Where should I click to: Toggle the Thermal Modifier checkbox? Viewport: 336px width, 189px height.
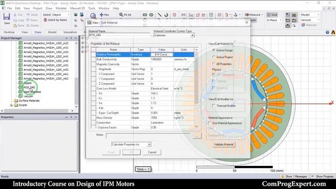click(214, 106)
